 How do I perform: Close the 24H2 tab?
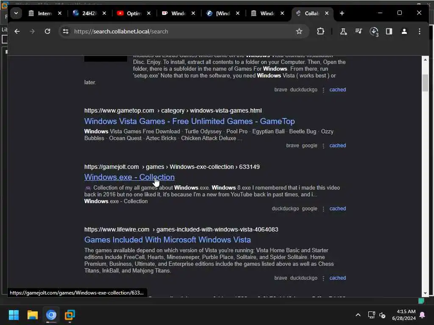tap(104, 13)
